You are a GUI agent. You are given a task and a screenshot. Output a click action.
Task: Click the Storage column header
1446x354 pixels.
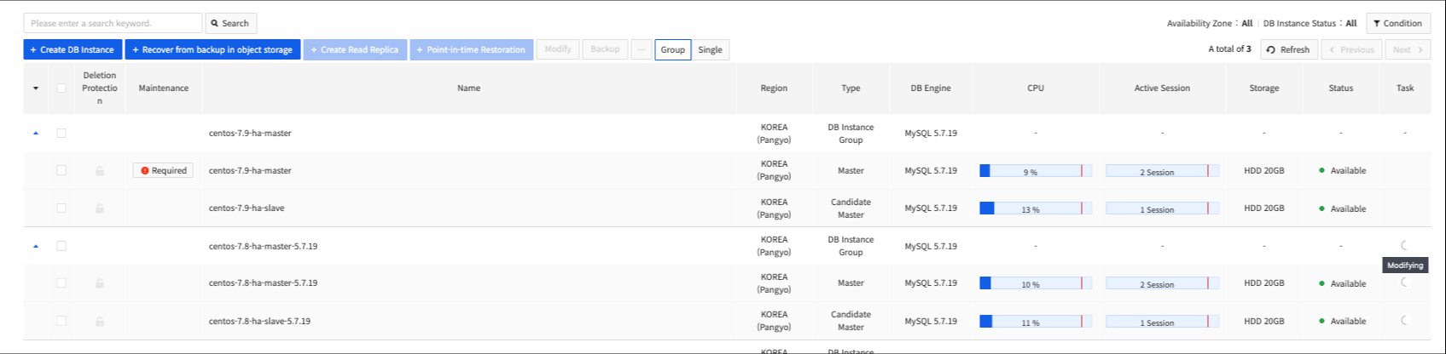click(x=1263, y=88)
